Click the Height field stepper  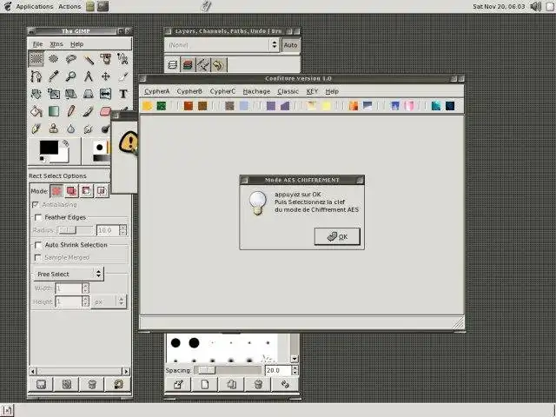[85, 301]
